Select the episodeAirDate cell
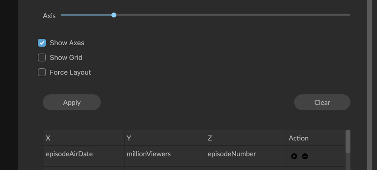Viewport: 377px width, 170px height. pyautogui.click(x=69, y=154)
